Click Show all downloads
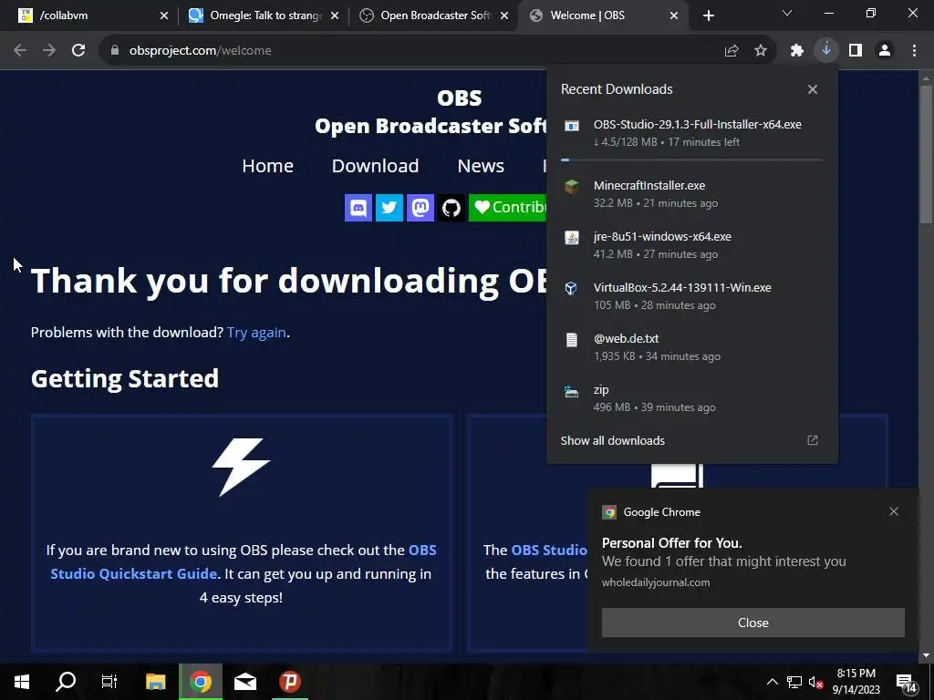This screenshot has width=934, height=700. coord(692,440)
